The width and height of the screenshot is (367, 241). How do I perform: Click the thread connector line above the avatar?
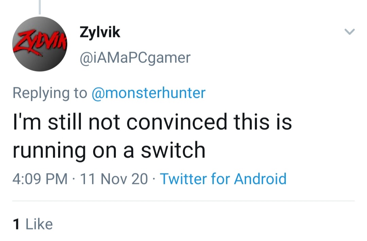point(40,7)
